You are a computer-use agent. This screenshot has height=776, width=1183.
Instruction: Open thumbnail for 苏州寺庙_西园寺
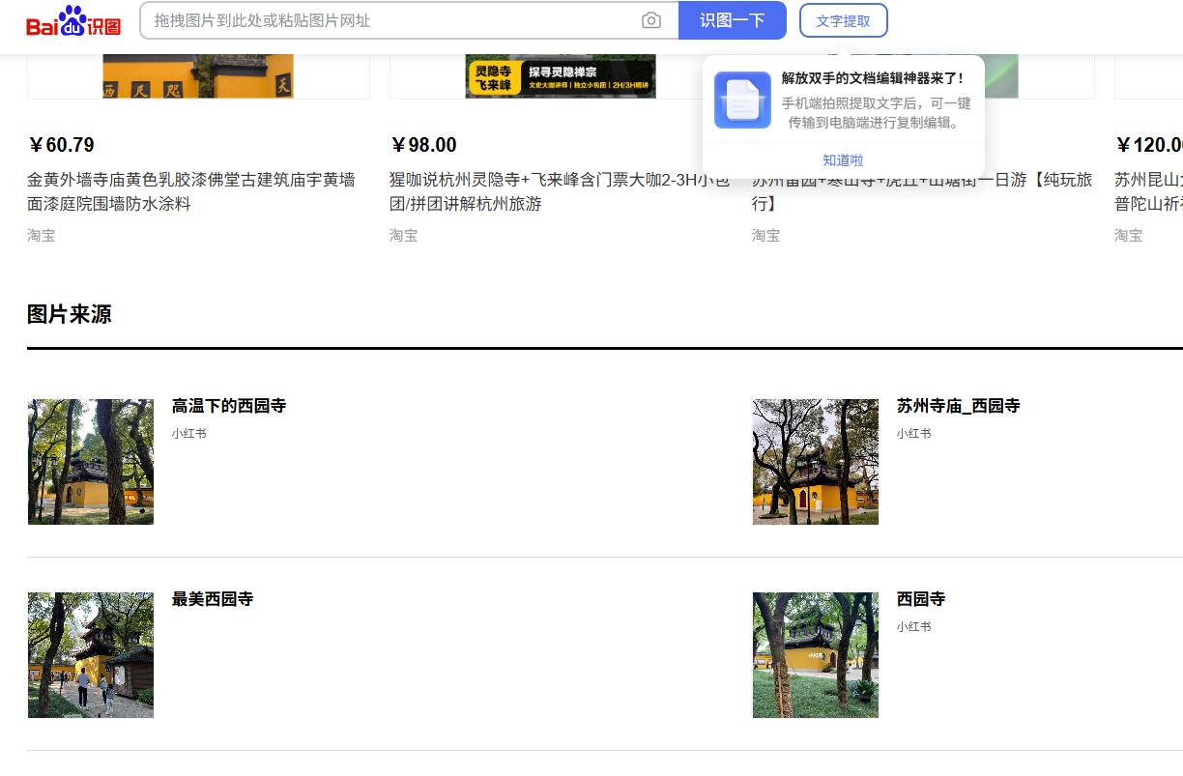[816, 462]
